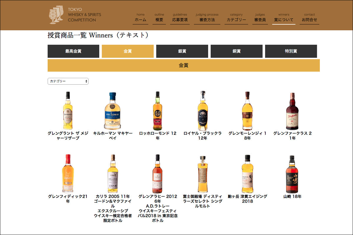Viewport: 353px width, 235px height.
Task: Select the 金賞 gold award tab
Action: click(x=128, y=51)
